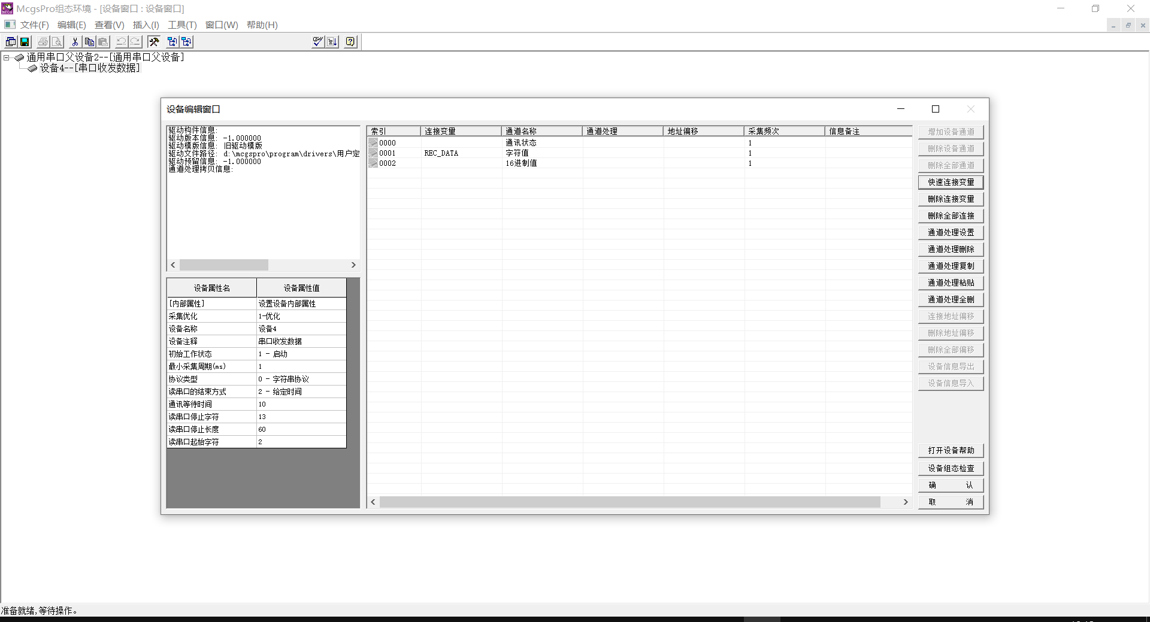Click the row icon for channel 0000

[x=373, y=142]
